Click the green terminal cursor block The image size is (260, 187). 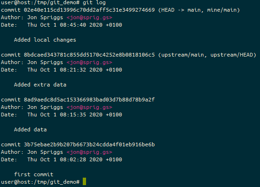[x=84, y=181]
